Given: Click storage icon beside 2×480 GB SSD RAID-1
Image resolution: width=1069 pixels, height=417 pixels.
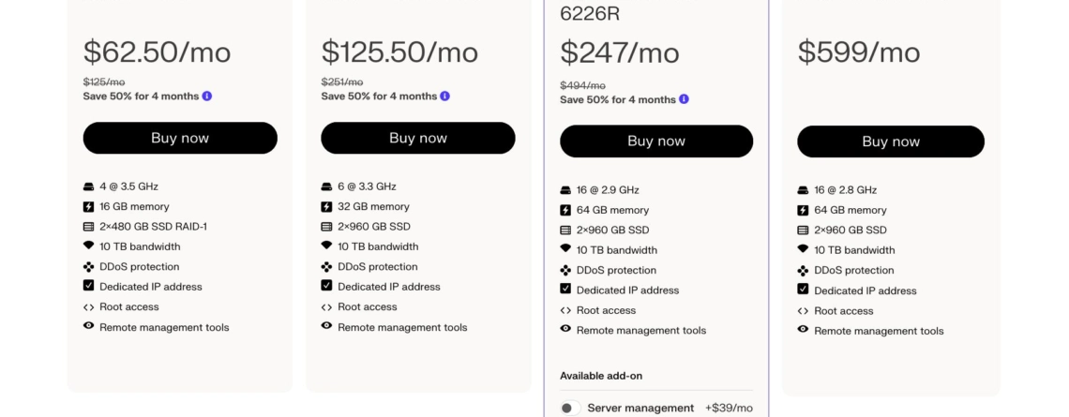Looking at the screenshot, I should [x=89, y=226].
